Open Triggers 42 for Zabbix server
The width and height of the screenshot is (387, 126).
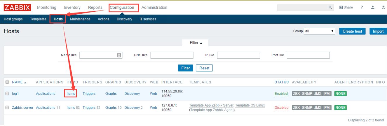91,108
